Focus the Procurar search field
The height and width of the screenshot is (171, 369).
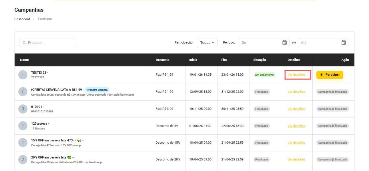click(48, 43)
